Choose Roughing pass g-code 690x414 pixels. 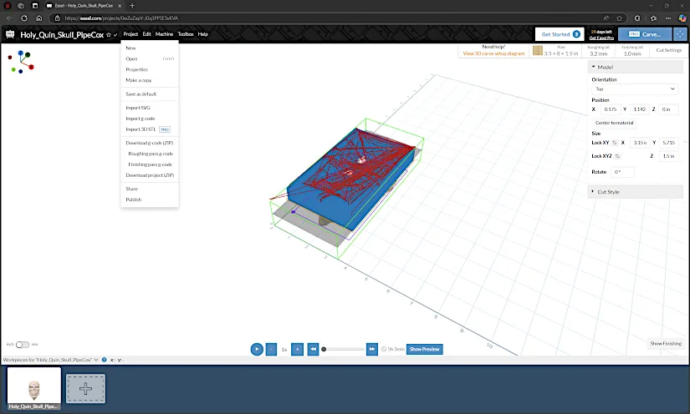coord(150,154)
